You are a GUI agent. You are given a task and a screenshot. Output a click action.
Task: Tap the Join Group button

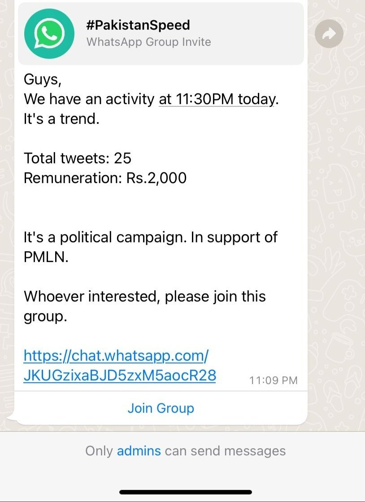[x=161, y=408]
